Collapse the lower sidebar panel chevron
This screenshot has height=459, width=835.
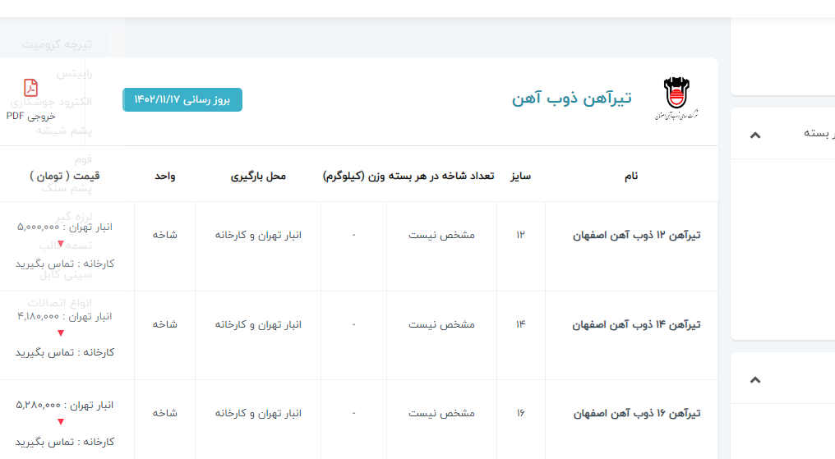pos(756,379)
